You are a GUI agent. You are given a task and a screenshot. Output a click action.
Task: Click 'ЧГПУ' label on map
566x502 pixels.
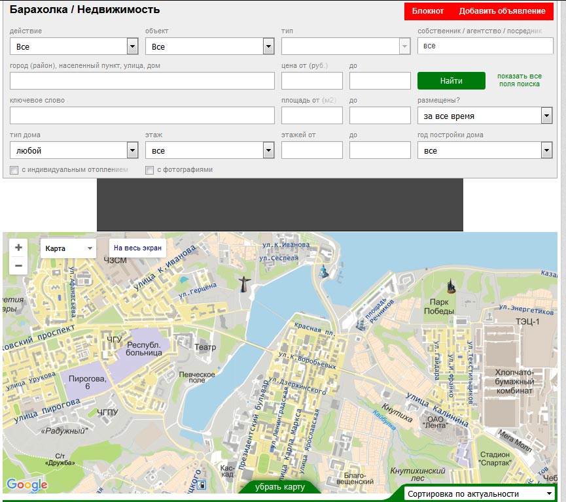[107, 412]
